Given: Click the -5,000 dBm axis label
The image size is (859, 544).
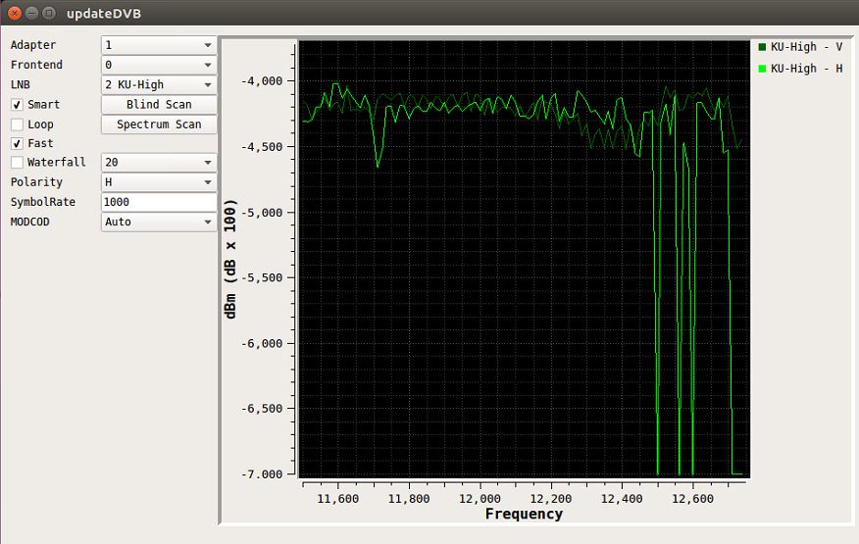Looking at the screenshot, I should [x=262, y=213].
